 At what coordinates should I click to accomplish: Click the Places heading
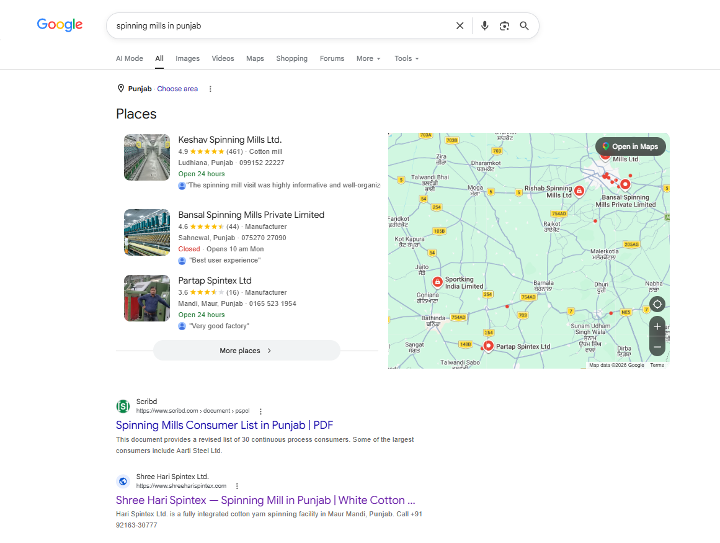[x=136, y=114]
